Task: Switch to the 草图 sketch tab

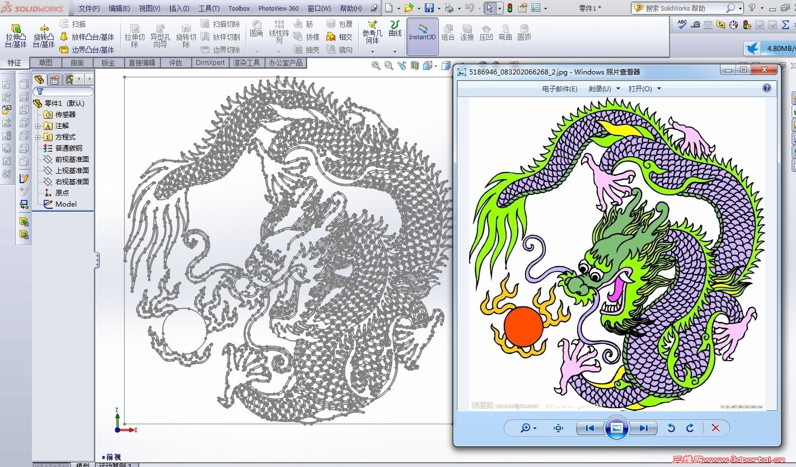Action: point(46,63)
